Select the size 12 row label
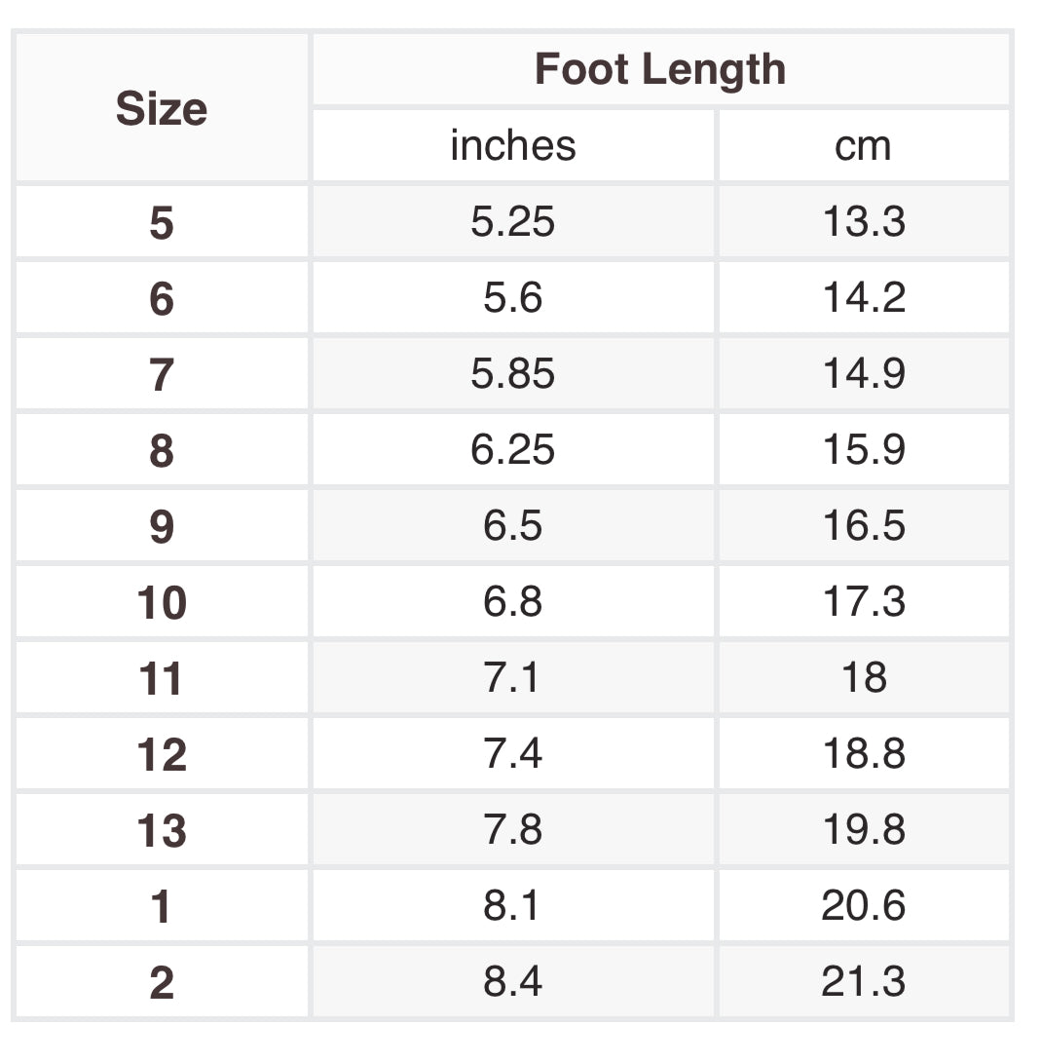Image resolution: width=1043 pixels, height=1063 pixels. [162, 754]
